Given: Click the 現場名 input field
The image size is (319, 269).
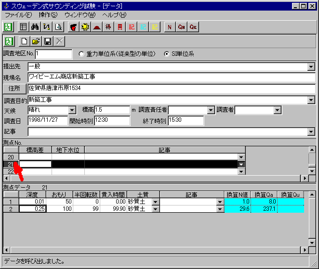Looking at the screenshot, I should tap(172, 77).
